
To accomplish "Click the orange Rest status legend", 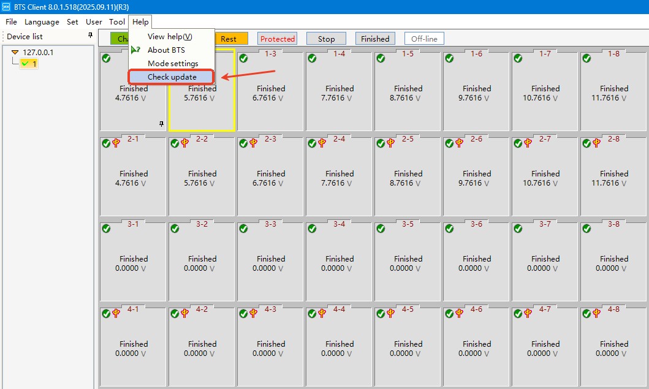I will pyautogui.click(x=229, y=39).
